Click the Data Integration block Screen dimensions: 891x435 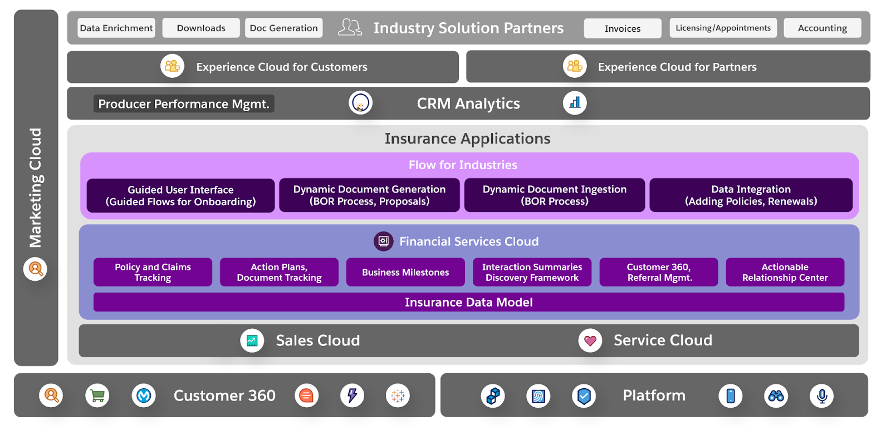[x=751, y=195]
